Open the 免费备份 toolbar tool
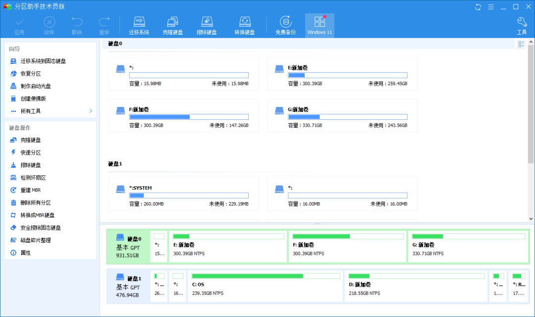This screenshot has height=317, width=535. click(x=286, y=26)
